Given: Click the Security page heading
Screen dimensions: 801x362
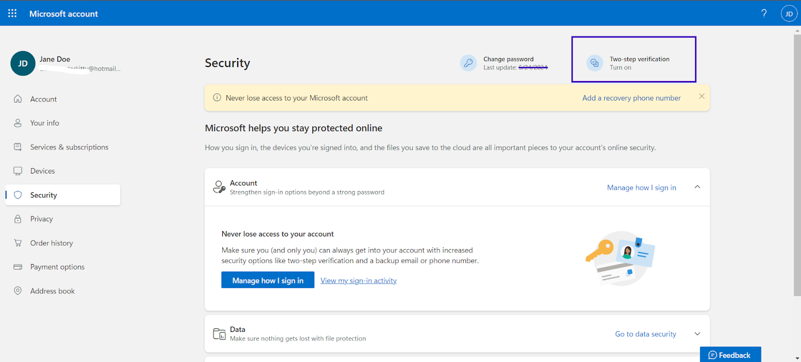Looking at the screenshot, I should click(227, 63).
